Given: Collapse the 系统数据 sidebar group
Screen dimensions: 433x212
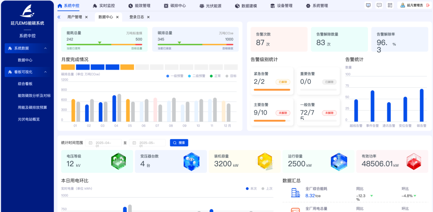Looking at the screenshot, I should click(x=45, y=48).
